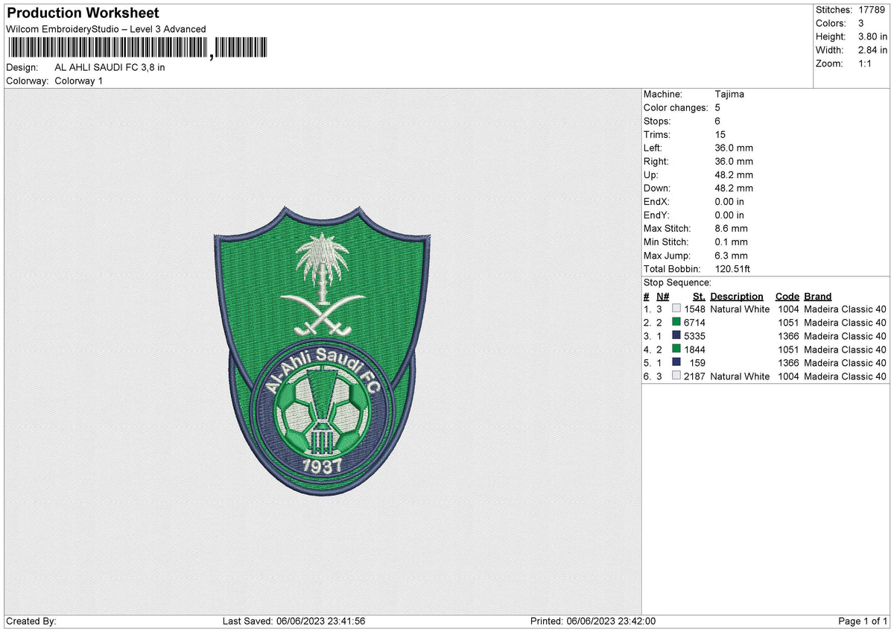Click code '1366' in stop 5 row

click(788, 363)
